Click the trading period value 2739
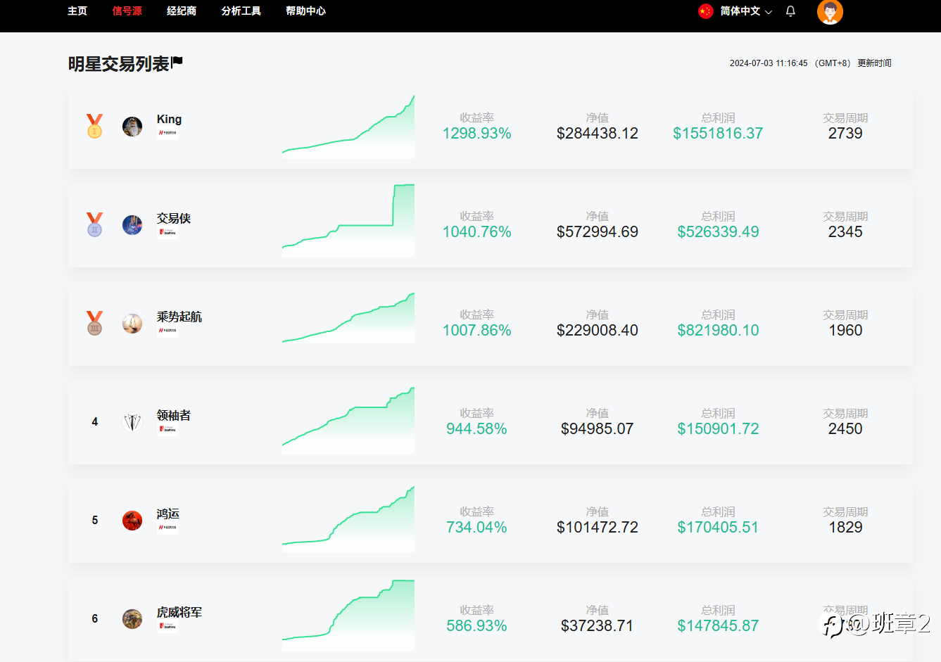941x662 pixels. [845, 134]
